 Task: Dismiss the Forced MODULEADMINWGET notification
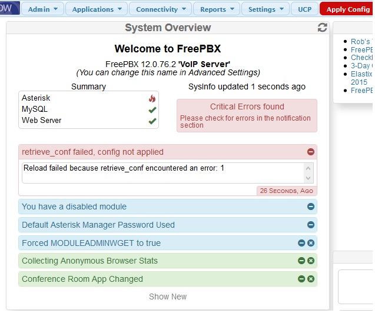311,243
